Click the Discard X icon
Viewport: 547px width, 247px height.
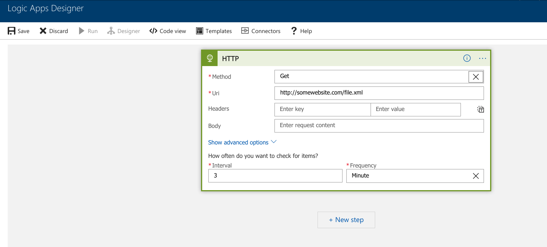[x=43, y=31]
